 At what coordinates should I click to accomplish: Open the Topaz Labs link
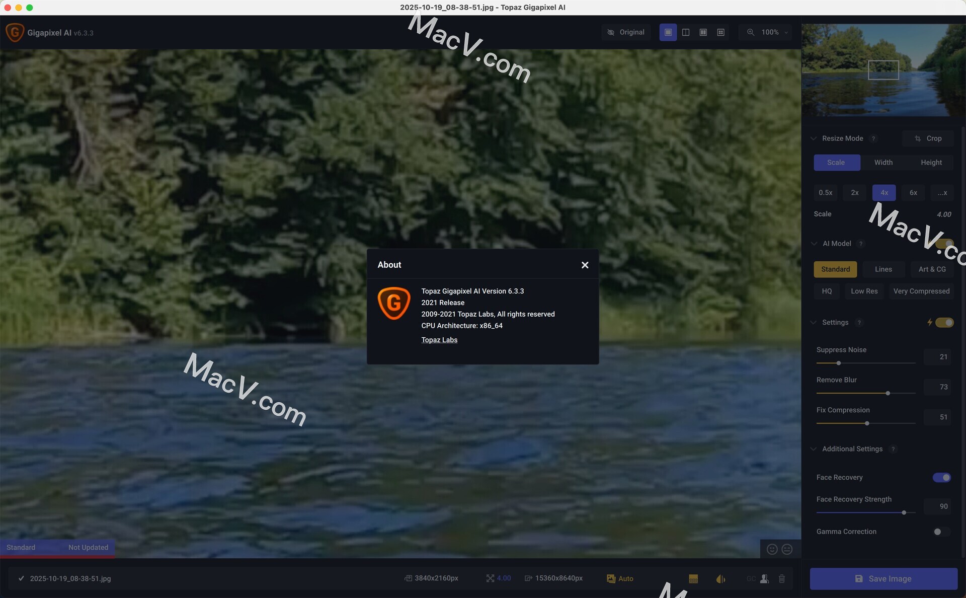[x=439, y=340]
